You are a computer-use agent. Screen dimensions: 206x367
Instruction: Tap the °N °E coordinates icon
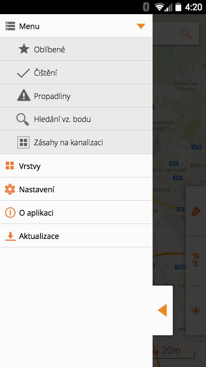[195, 260]
